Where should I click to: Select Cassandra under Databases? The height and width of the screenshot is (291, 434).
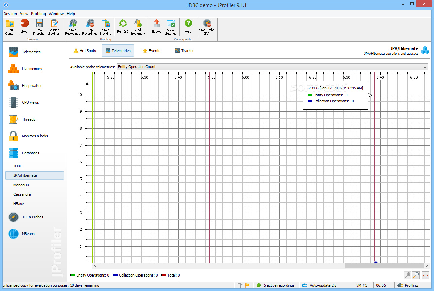click(22, 194)
